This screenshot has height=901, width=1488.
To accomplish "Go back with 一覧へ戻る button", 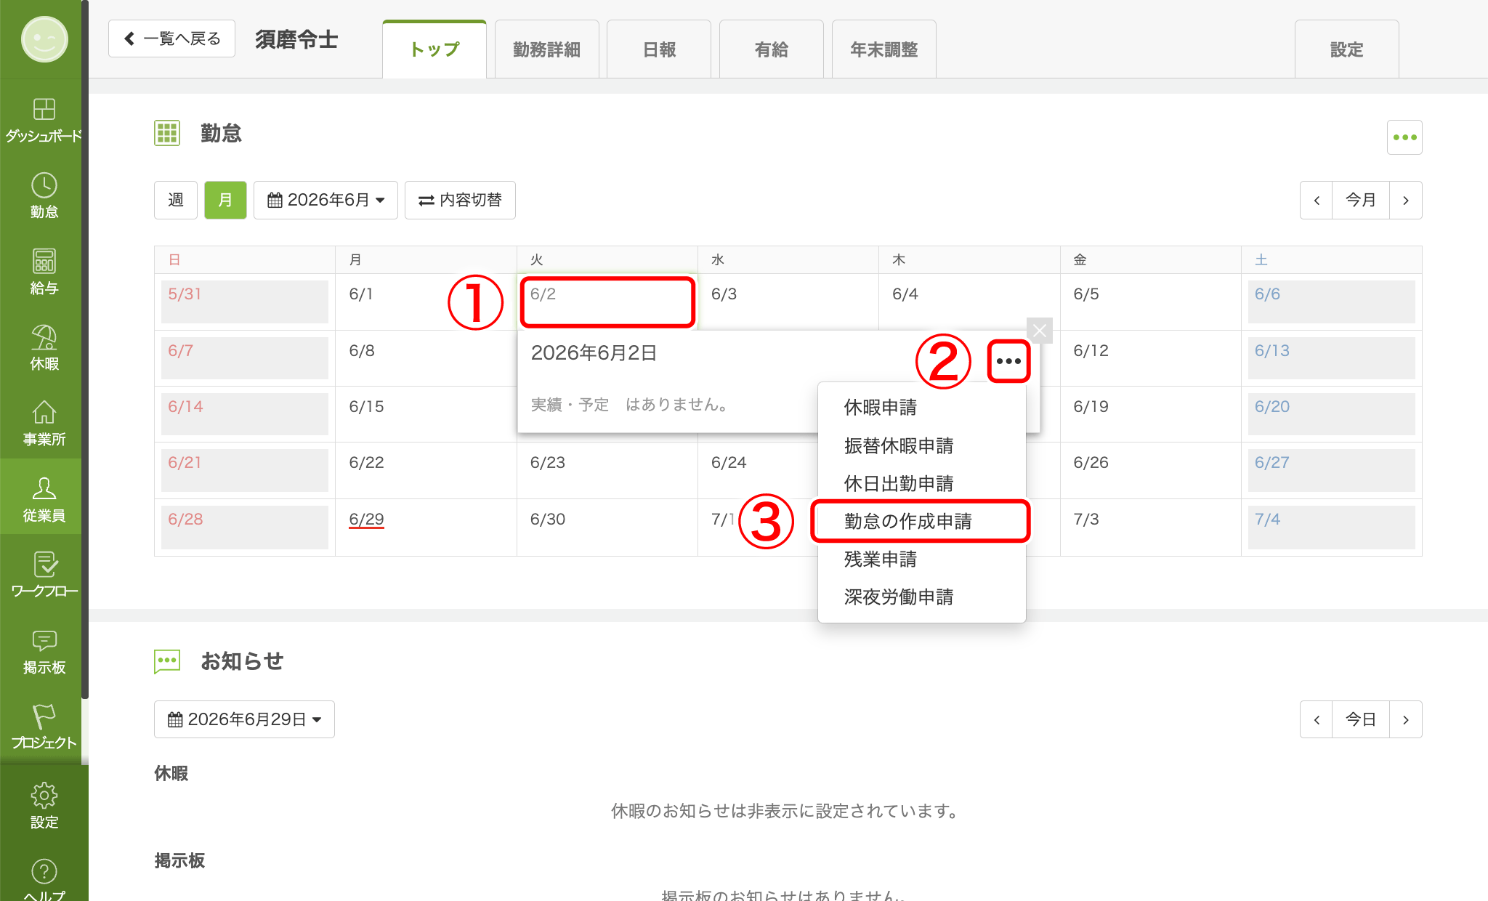I will pos(171,39).
